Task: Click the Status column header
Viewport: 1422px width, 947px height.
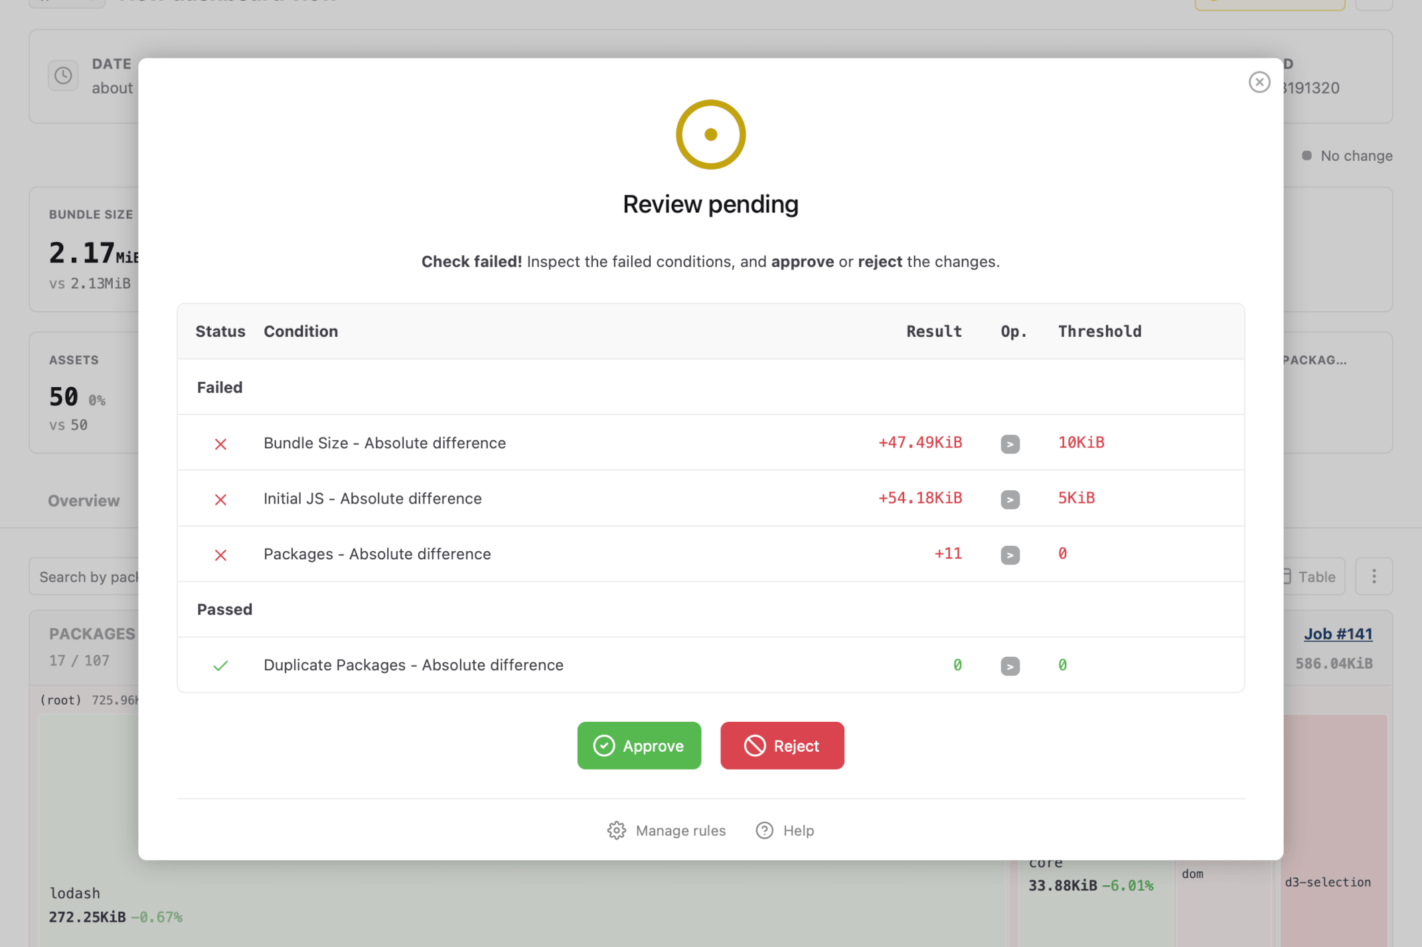Action: click(x=220, y=331)
